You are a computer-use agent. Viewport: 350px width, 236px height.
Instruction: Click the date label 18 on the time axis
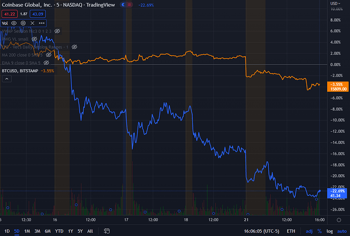(x=186, y=220)
